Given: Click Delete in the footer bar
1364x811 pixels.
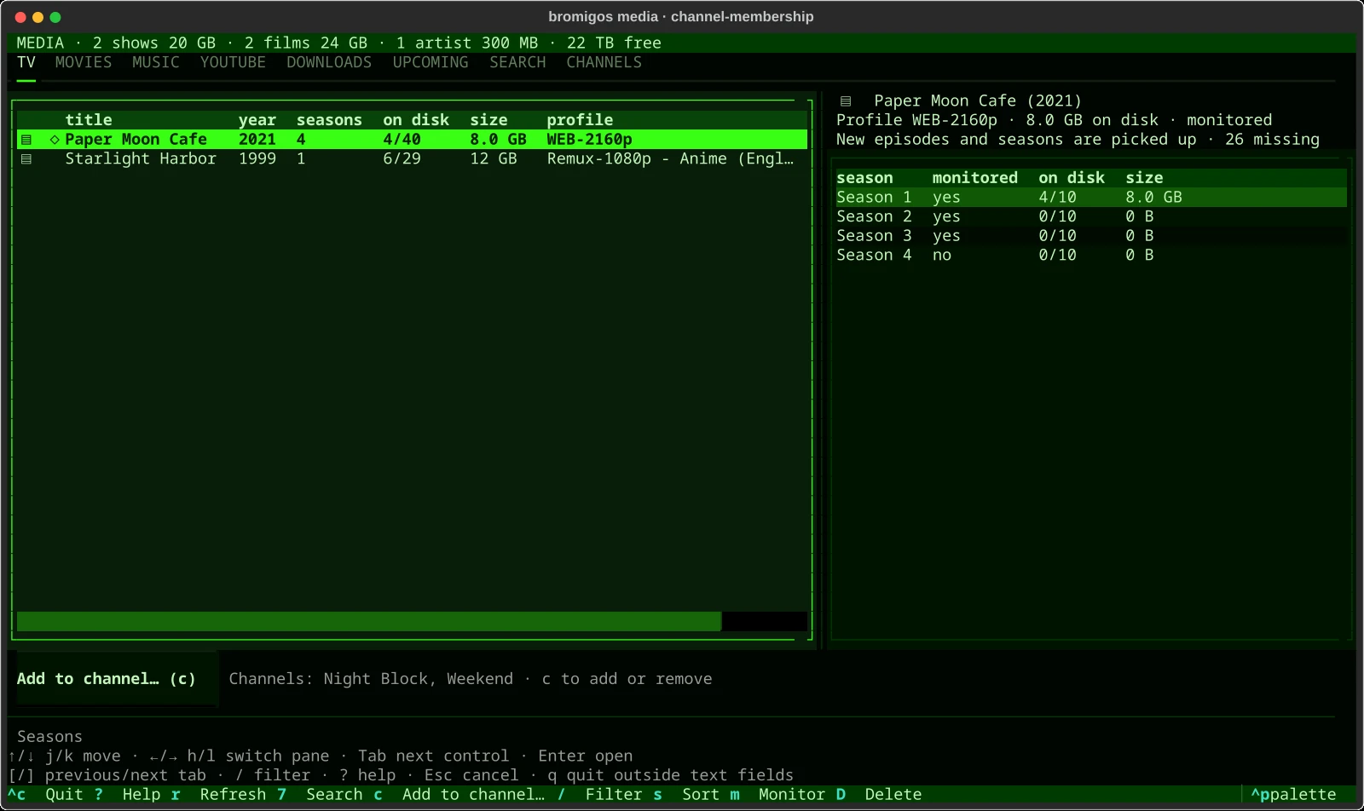Looking at the screenshot, I should tap(893, 795).
